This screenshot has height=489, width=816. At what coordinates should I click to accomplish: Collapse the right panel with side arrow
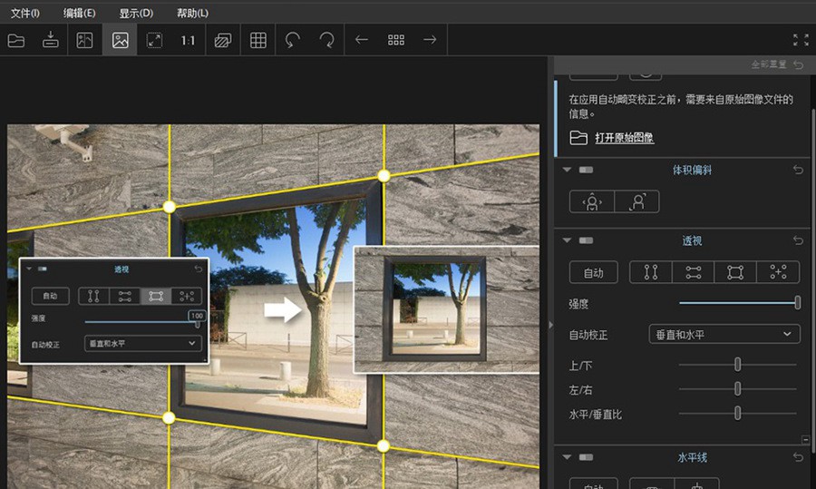(x=551, y=325)
